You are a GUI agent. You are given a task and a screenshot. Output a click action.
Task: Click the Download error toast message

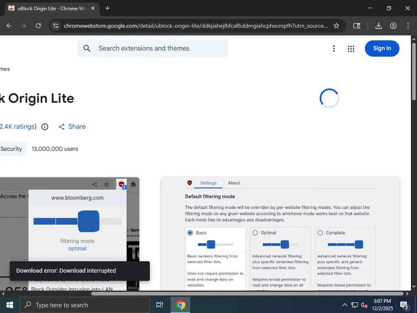pos(80,271)
